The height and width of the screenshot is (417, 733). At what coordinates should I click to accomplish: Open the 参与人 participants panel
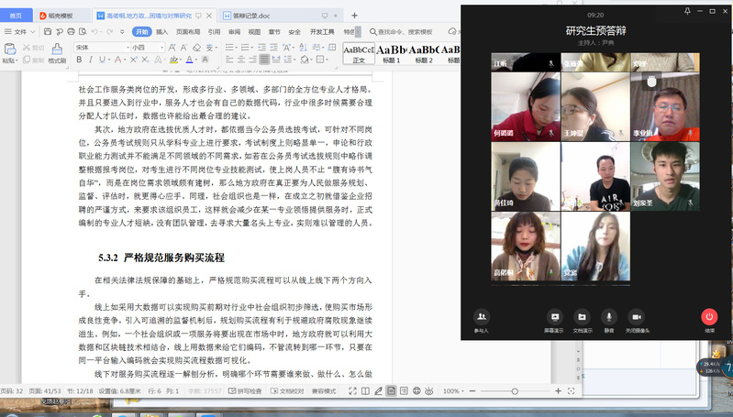click(481, 319)
